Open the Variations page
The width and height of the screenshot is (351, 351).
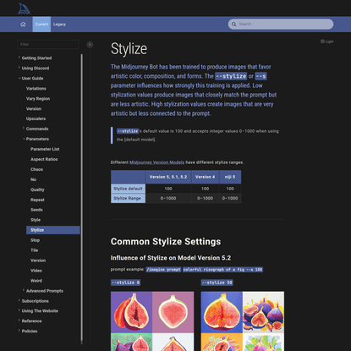(36, 89)
